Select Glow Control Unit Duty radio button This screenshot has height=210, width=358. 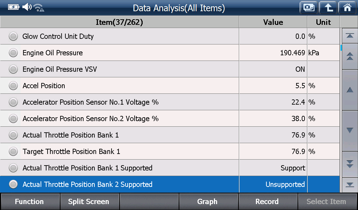tap(13, 36)
